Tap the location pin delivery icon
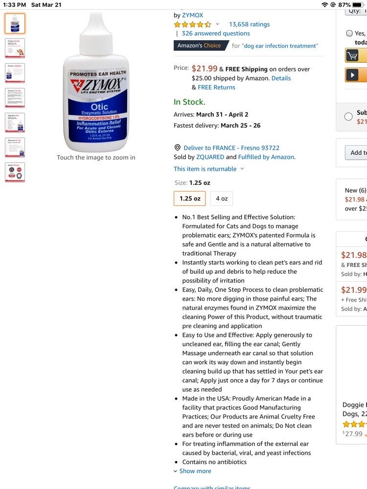The image size is (367, 489). [177, 148]
